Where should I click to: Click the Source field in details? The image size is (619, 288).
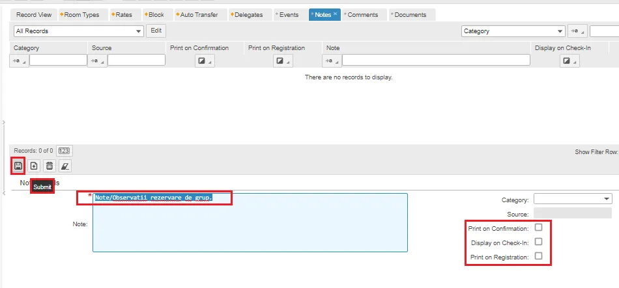(573, 213)
